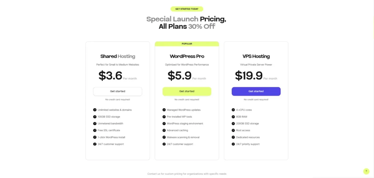This screenshot has height=178, width=374.
Task: Click checkmark icon next to Free SSL certificate
Action: [x=95, y=130]
